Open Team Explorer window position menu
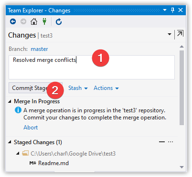Screen dimensions: 192x177 [x=165, y=10]
